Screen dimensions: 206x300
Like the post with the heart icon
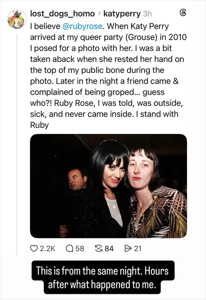pos(34,248)
